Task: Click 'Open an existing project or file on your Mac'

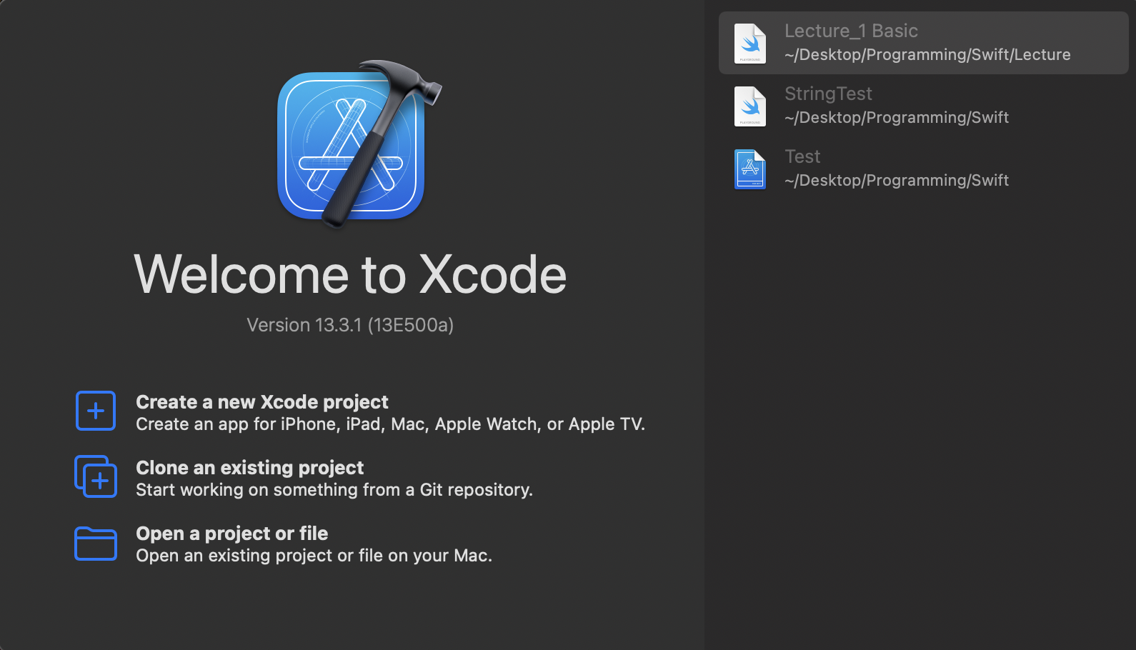Action: tap(314, 556)
